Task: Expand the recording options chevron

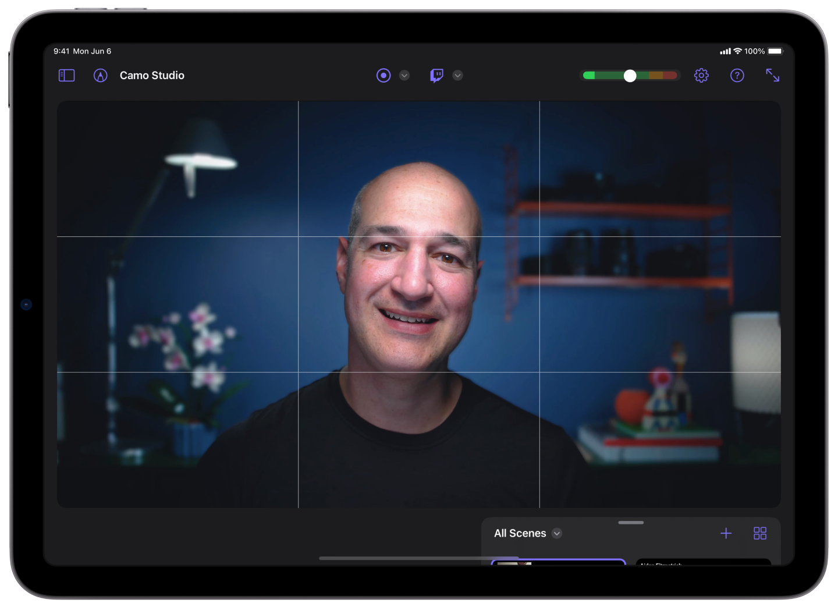Action: point(404,76)
